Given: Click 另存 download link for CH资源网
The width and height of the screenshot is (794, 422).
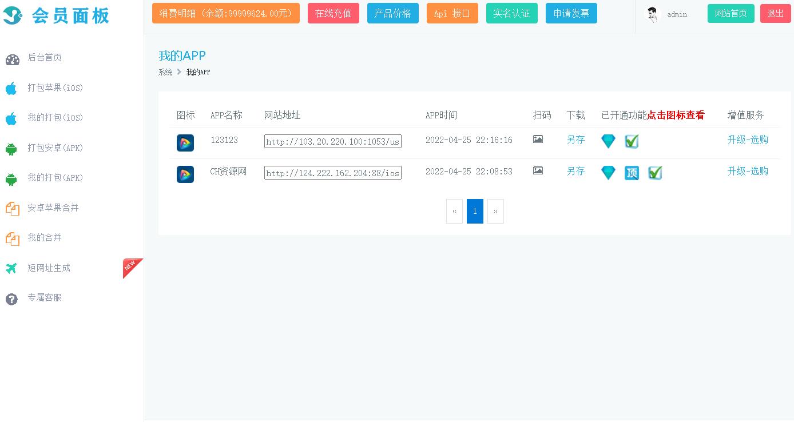Looking at the screenshot, I should pyautogui.click(x=575, y=172).
